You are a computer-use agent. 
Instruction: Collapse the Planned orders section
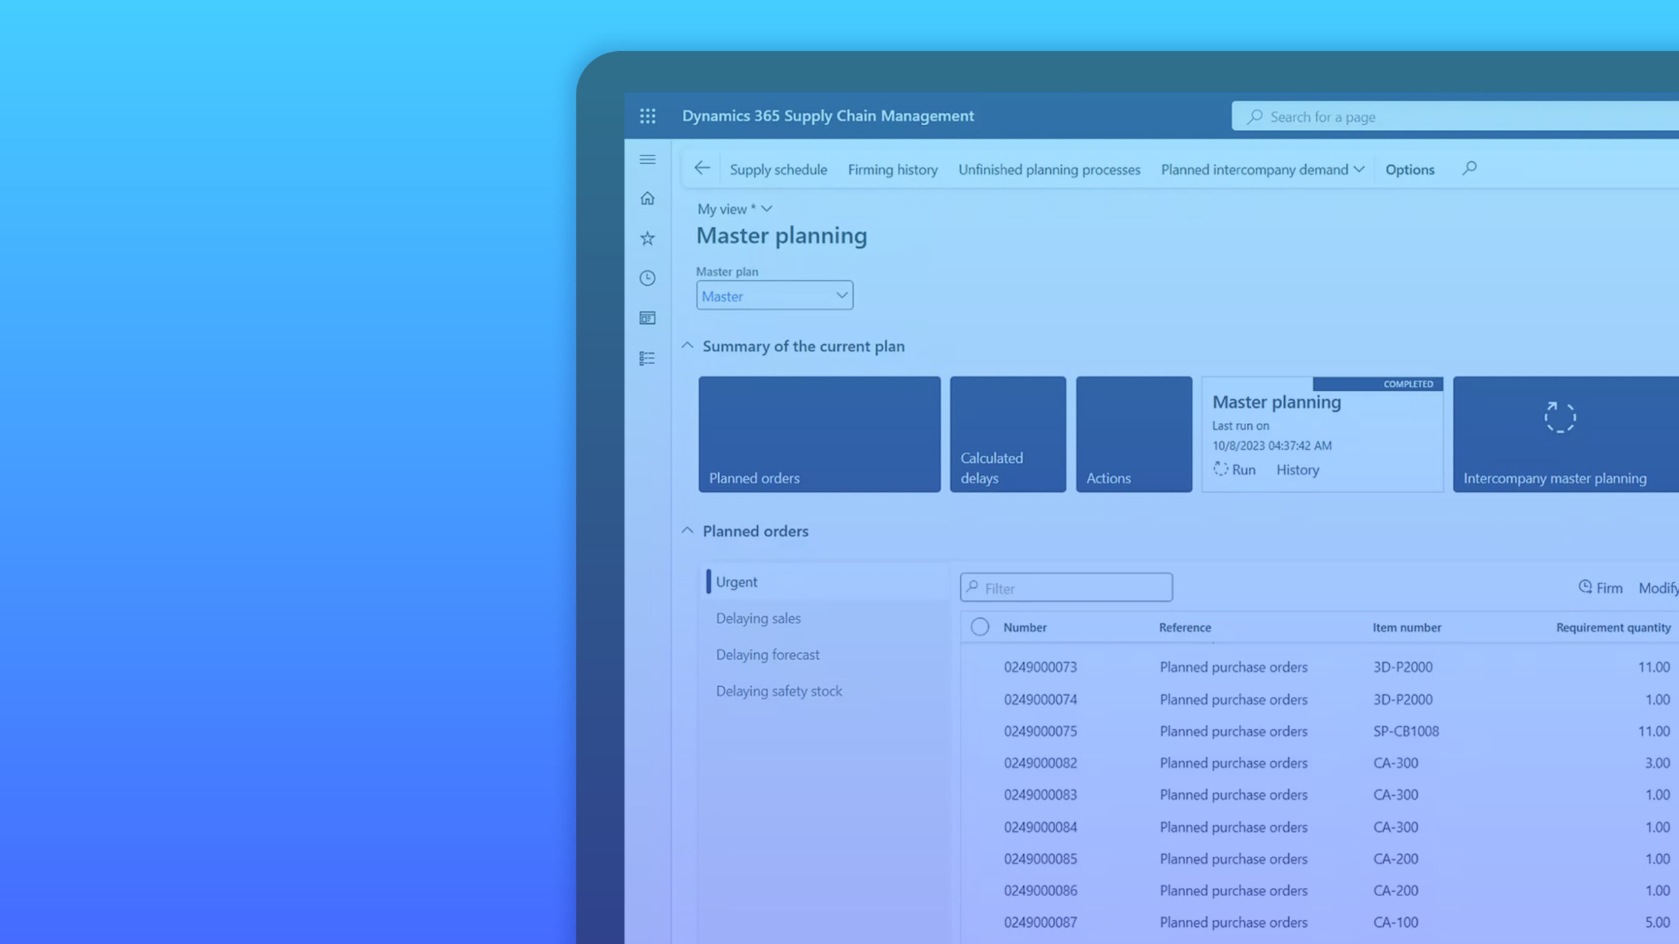pos(687,530)
